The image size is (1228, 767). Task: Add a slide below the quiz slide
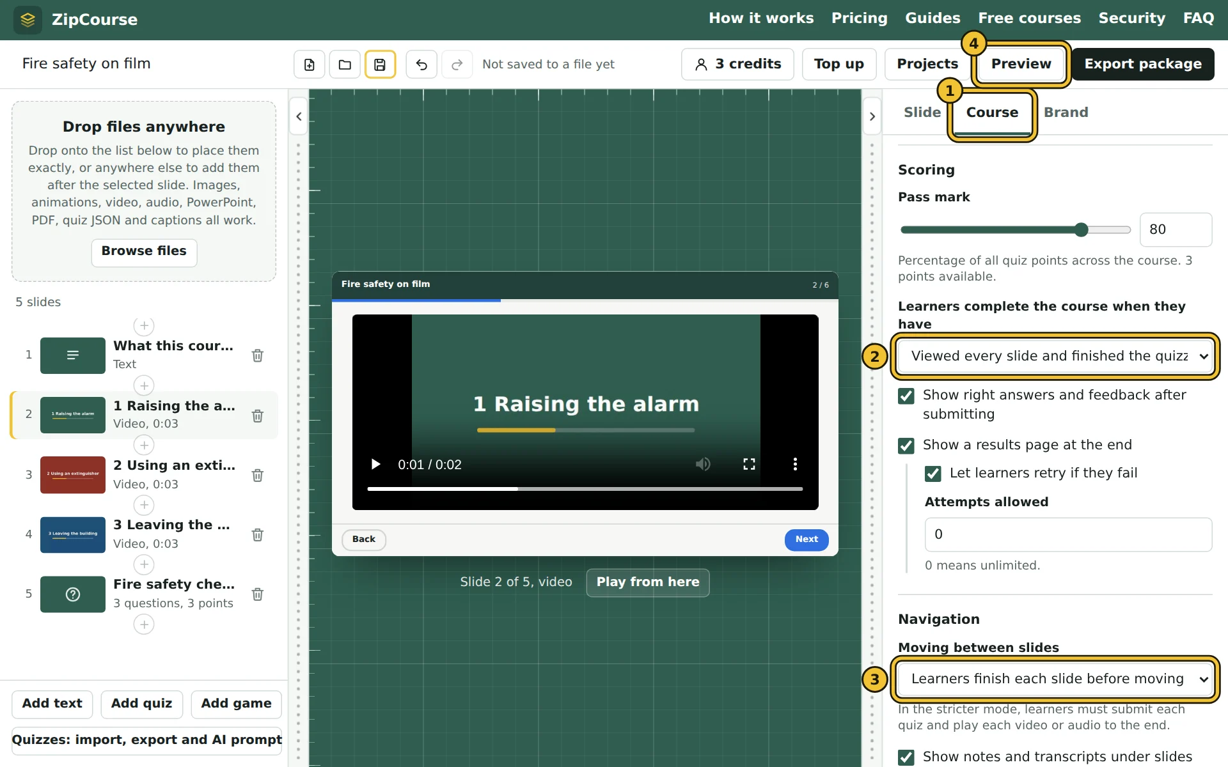click(144, 624)
